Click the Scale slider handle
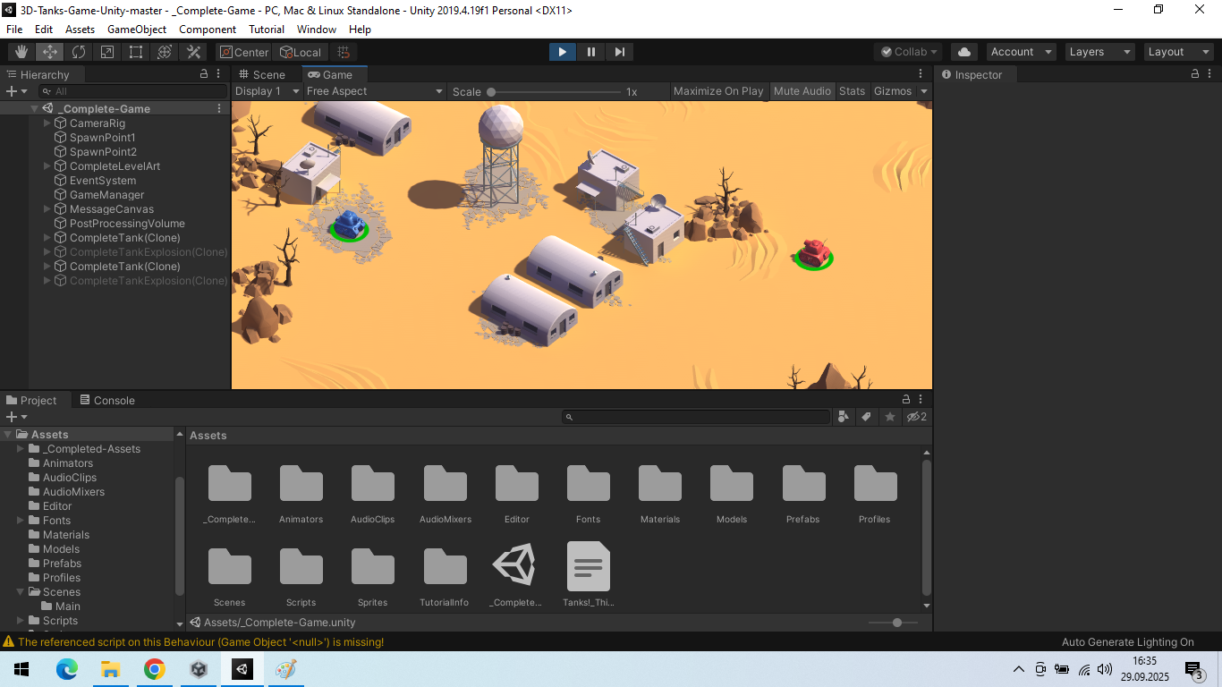Image resolution: width=1222 pixels, height=687 pixels. point(491,91)
